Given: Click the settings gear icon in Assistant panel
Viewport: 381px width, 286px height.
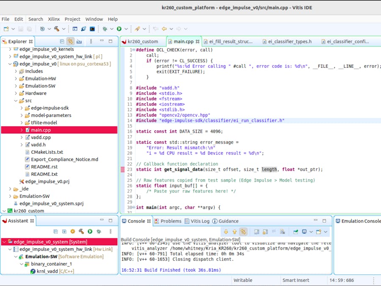Looking at the screenshot, I should (73, 231).
